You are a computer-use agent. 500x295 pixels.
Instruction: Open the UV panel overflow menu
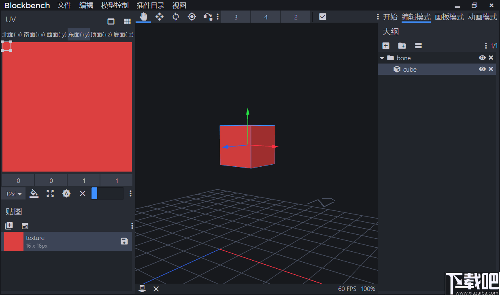130,193
